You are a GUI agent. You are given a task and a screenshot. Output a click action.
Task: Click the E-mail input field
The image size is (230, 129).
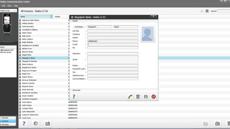[112, 44]
